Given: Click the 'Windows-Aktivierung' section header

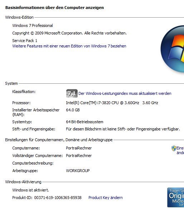Looking at the screenshot, I should [23, 182].
